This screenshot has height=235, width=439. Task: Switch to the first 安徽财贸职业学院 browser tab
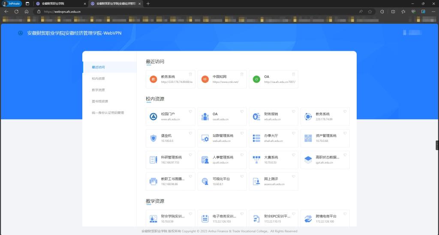click(x=58, y=3)
